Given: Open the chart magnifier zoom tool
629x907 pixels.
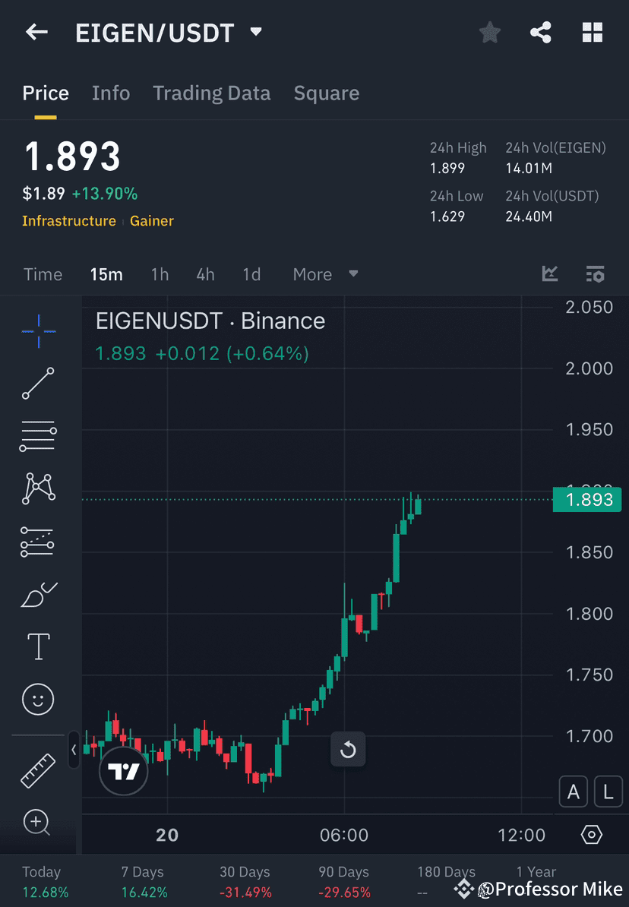Looking at the screenshot, I should 38,823.
